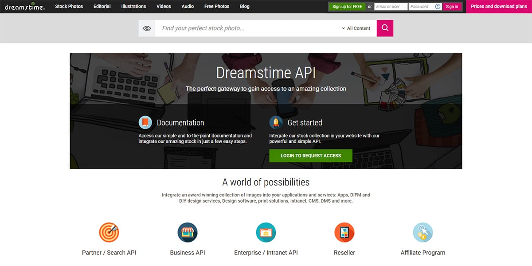Focus the Email or user field
The image size is (532, 266).
click(x=391, y=7)
